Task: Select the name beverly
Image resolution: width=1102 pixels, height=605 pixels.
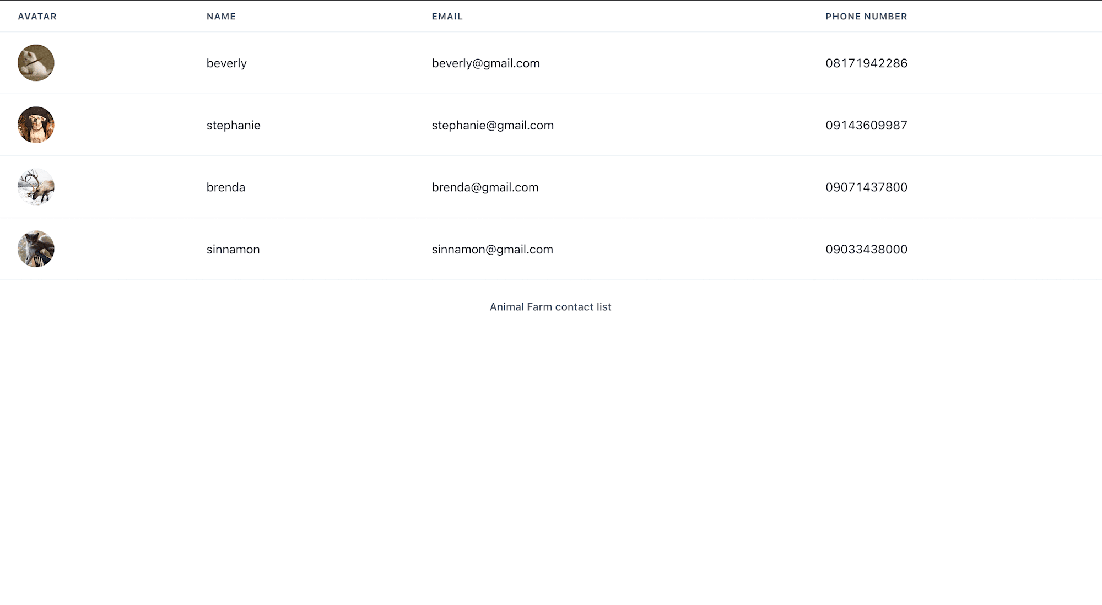Action: pyautogui.click(x=226, y=63)
